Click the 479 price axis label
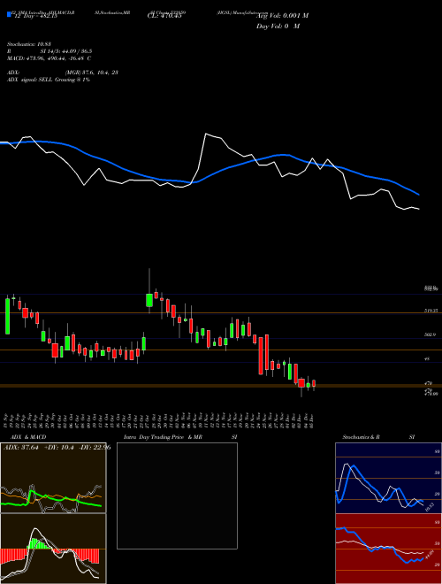442x584 pixels. tap(428, 383)
